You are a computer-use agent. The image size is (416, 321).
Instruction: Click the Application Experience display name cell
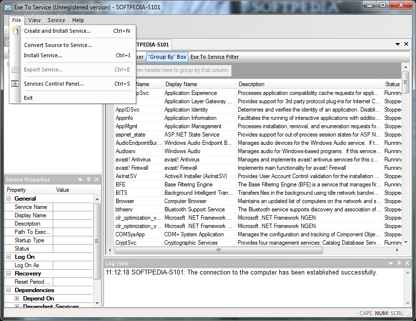click(199, 93)
